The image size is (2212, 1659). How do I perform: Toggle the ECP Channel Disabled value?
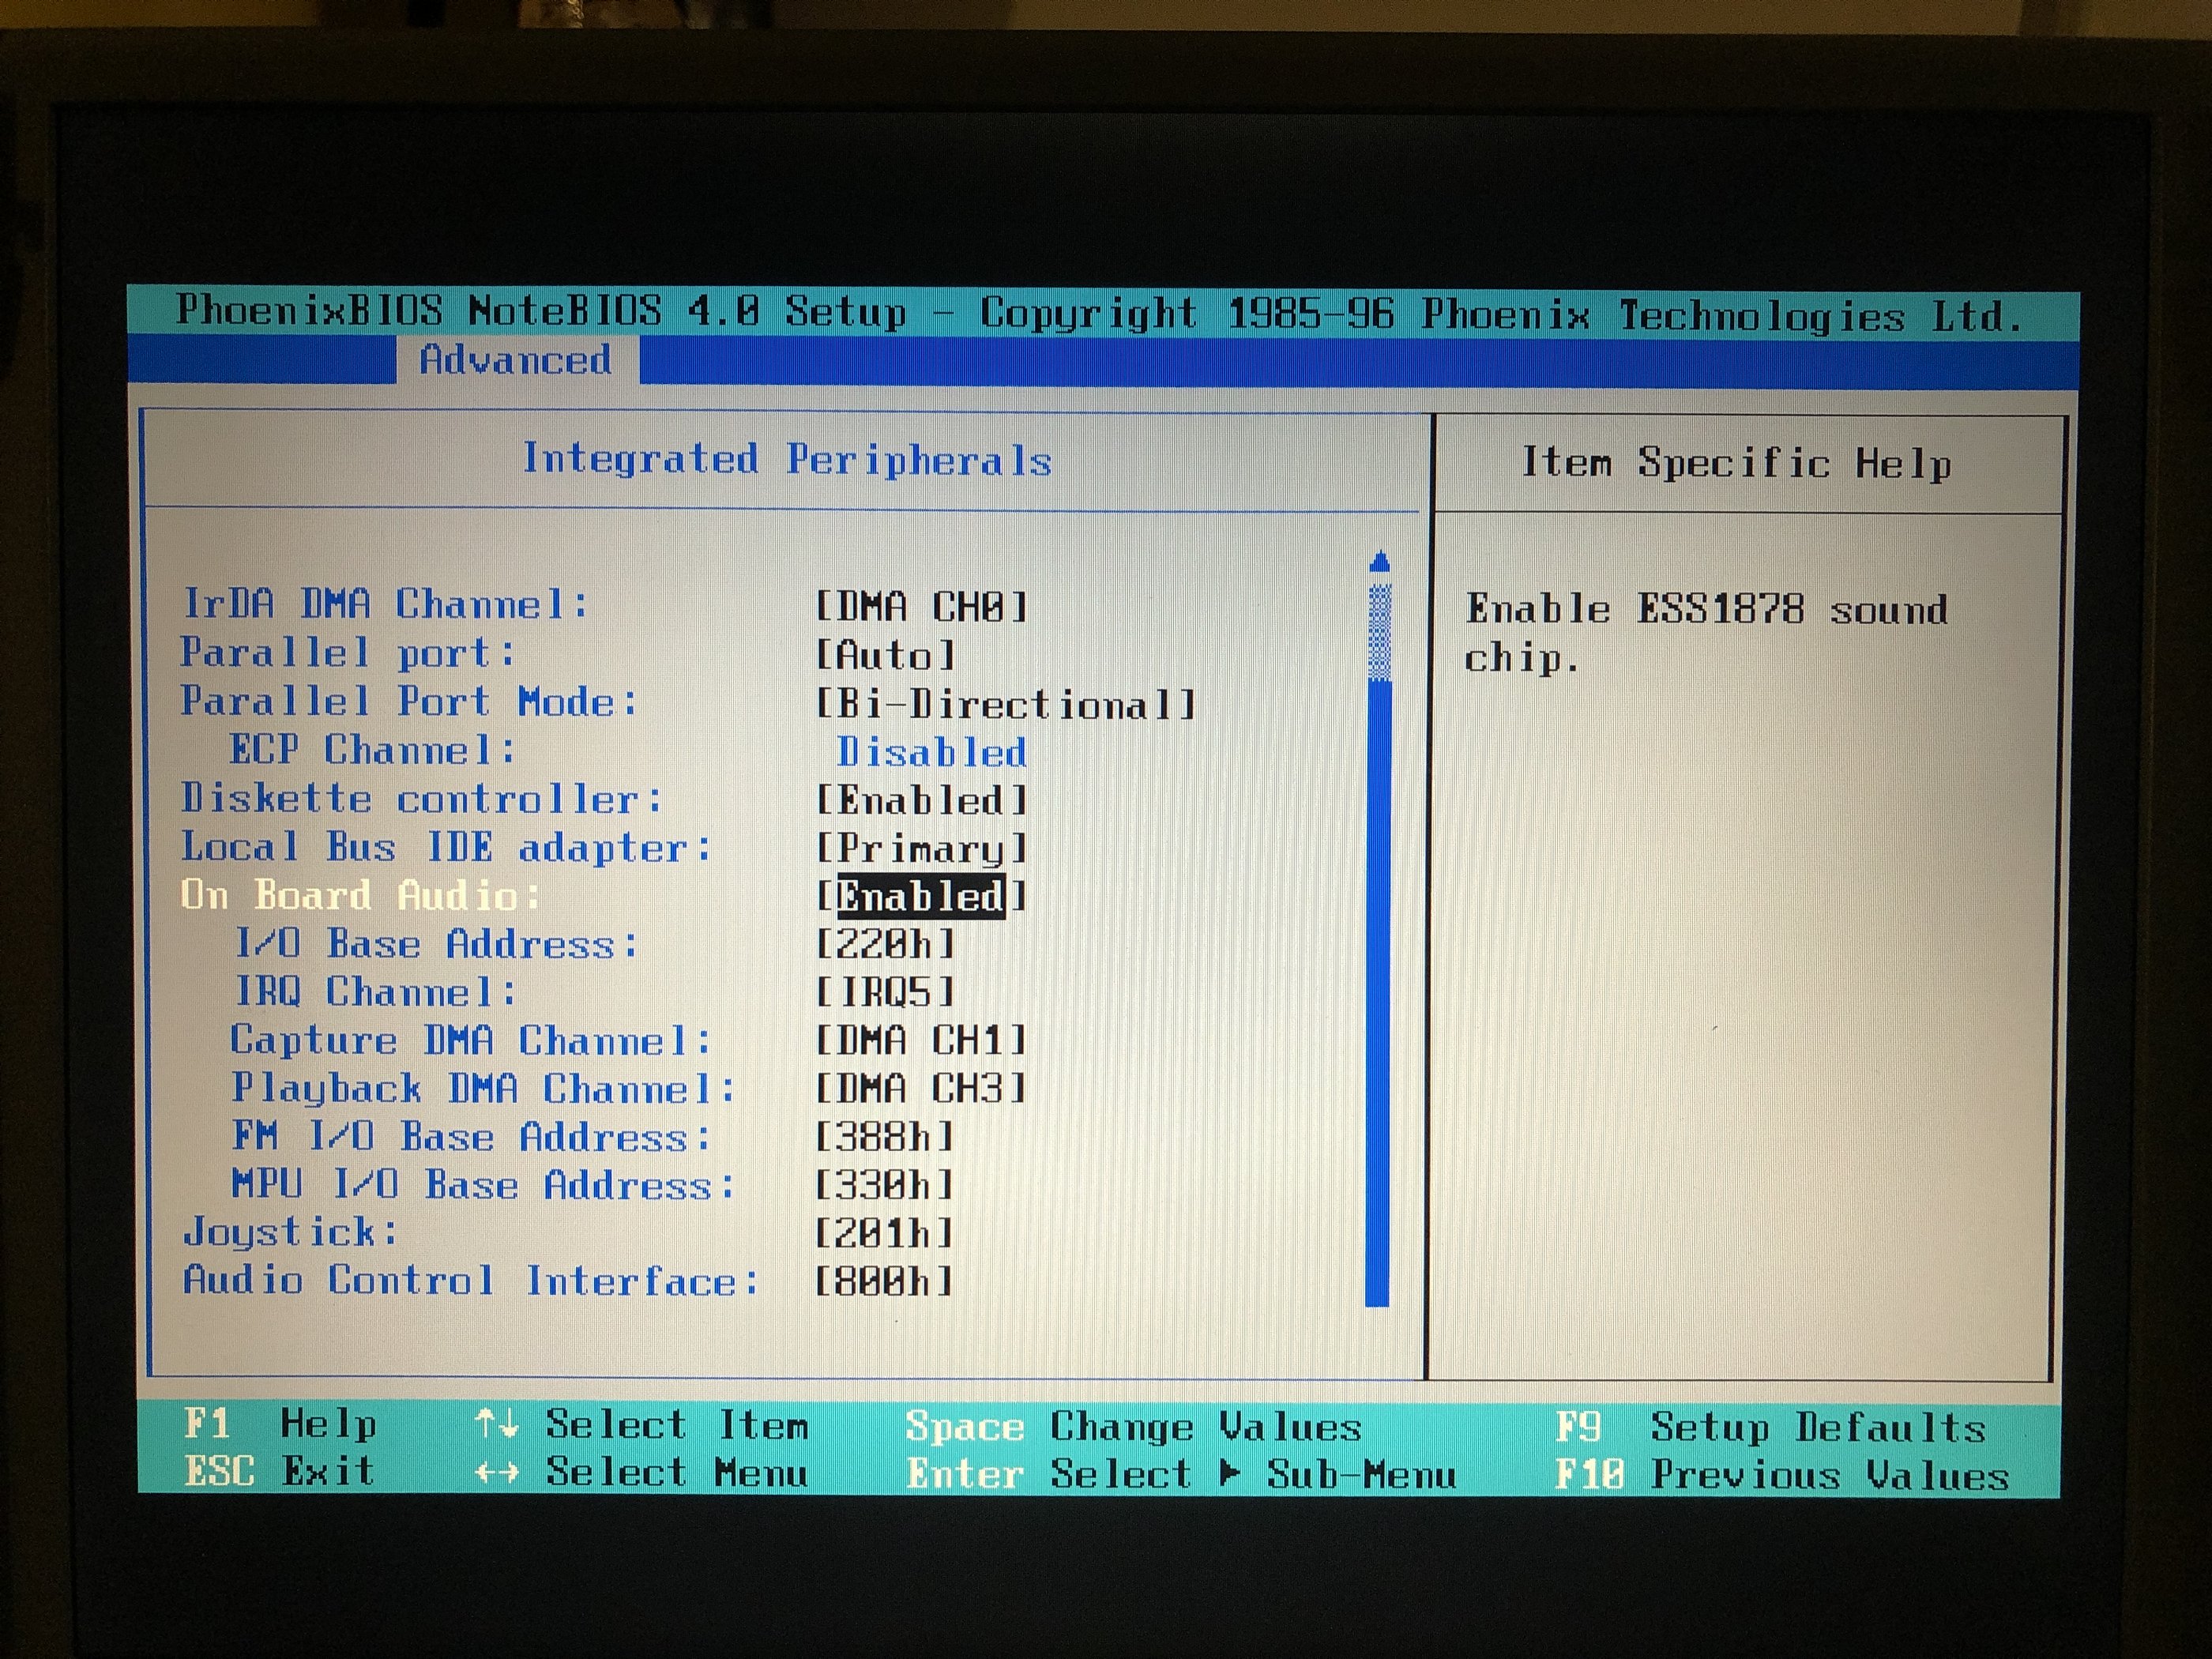pos(931,752)
